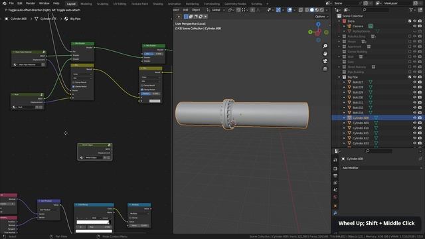Screen dimensions: 425x239
Task: Open the File menu
Action: pos(11,3)
